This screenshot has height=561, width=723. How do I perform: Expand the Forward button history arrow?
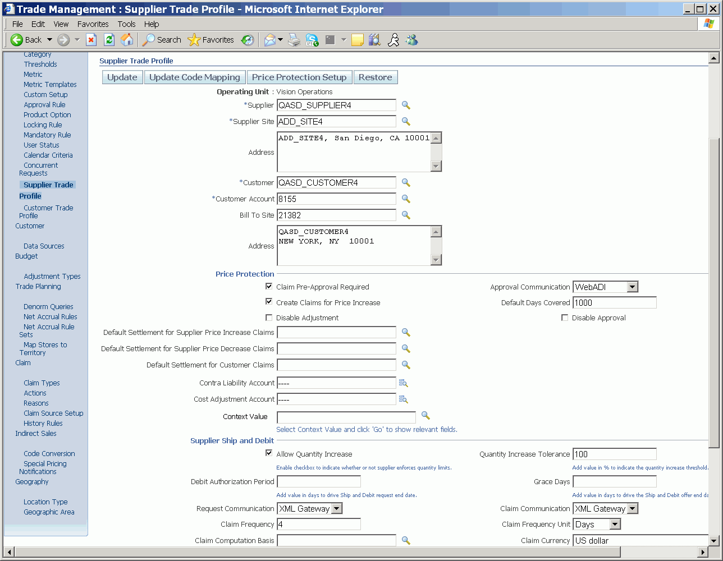(77, 40)
